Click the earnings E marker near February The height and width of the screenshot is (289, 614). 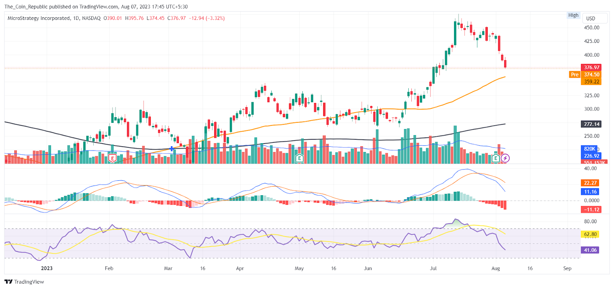click(112, 158)
